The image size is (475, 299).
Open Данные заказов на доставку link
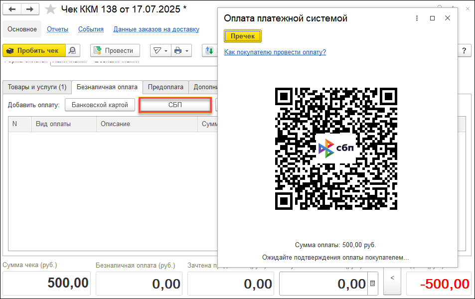157,29
